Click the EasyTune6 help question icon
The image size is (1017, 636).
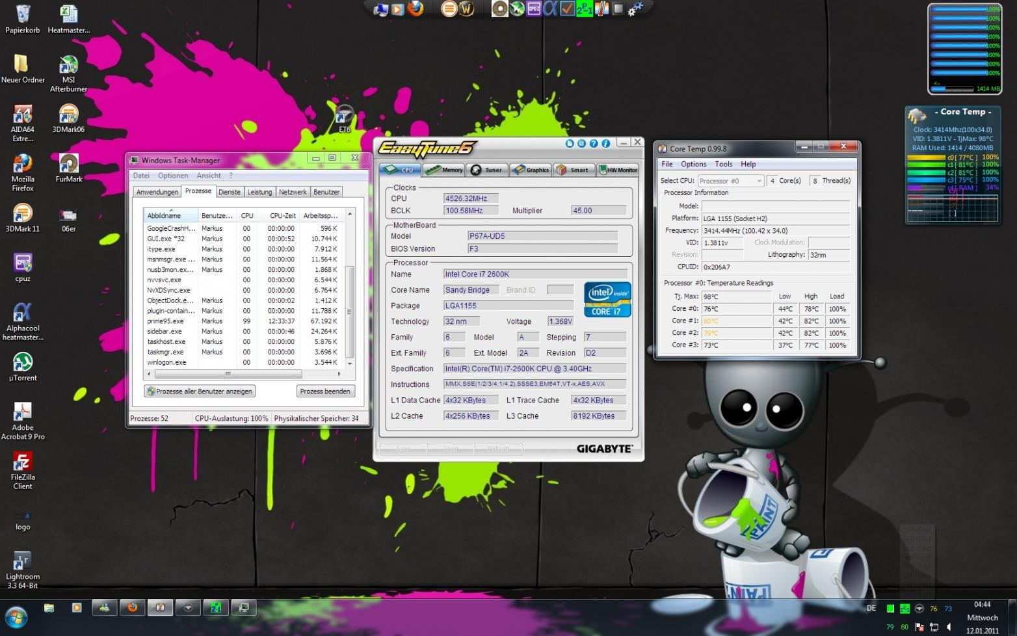(594, 143)
